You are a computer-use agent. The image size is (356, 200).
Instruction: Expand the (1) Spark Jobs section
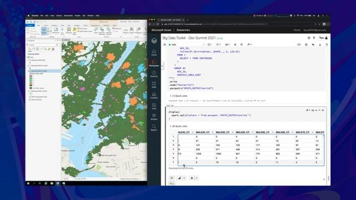coord(179,96)
